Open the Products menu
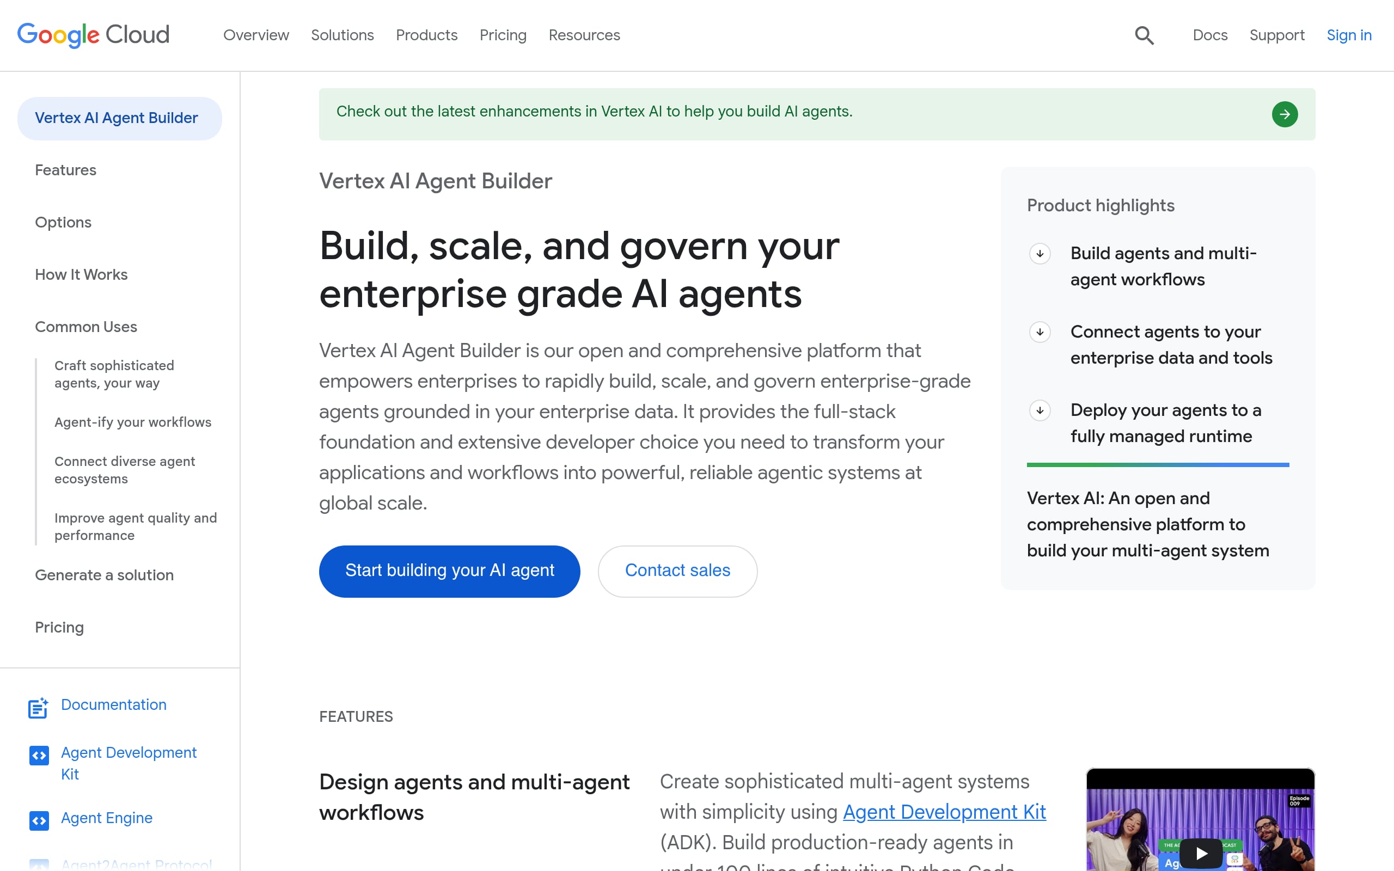The image size is (1394, 871). [426, 35]
